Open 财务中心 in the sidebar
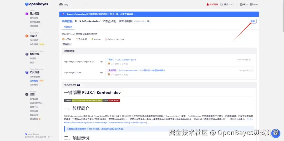This screenshot has width=284, height=141. coord(34,107)
